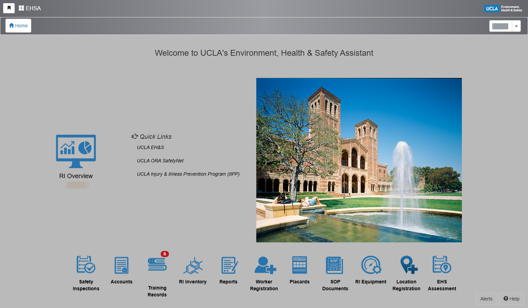Open the Alerts button
The height and width of the screenshot is (308, 528).
(486, 299)
